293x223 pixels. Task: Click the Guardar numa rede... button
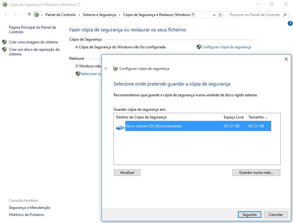point(256,173)
